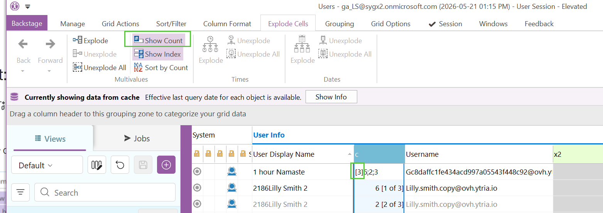Click Unexplode in the Times group
The height and width of the screenshot is (213, 603).
pyautogui.click(x=249, y=40)
